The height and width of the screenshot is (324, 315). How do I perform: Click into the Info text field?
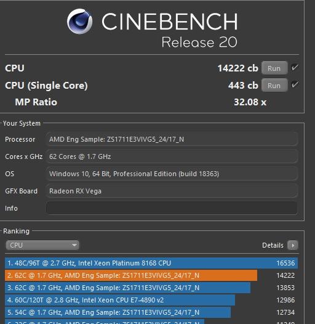[172, 208]
